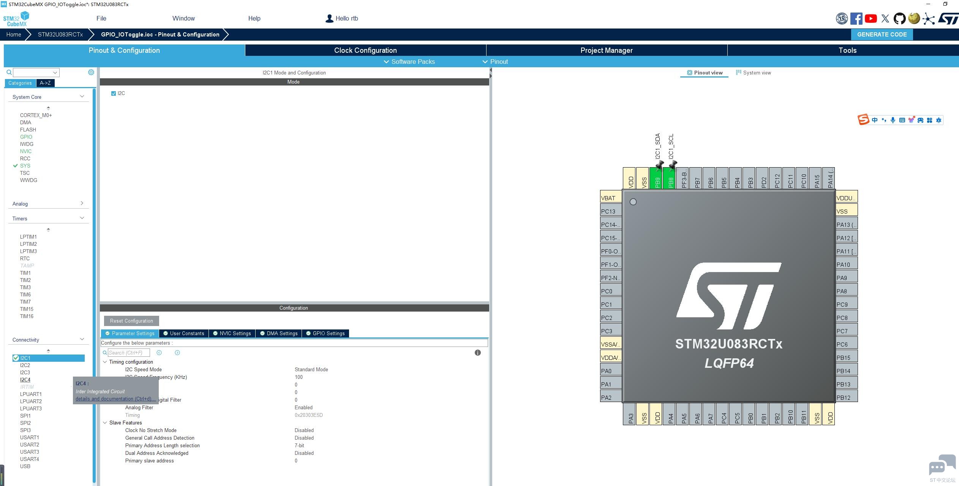Viewport: 959px width, 486px height.
Task: Select GPIO under System Core
Action: pos(26,137)
